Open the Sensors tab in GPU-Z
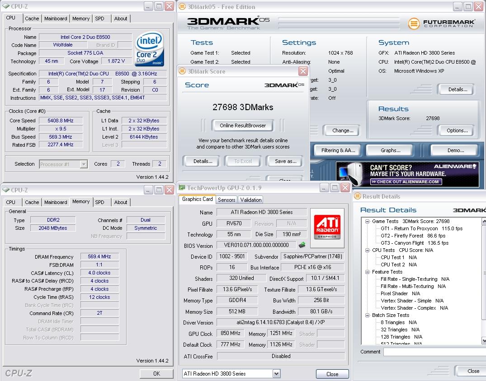The image size is (486, 381). [x=226, y=200]
